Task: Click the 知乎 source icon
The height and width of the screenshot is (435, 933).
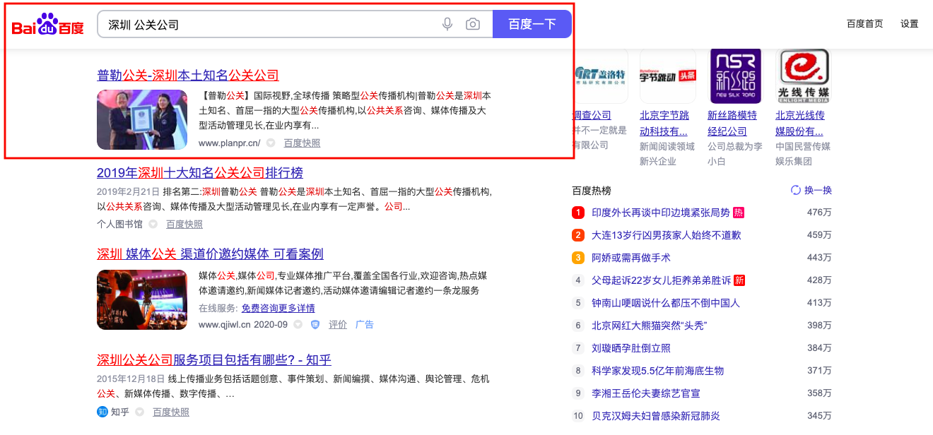Action: (x=102, y=412)
